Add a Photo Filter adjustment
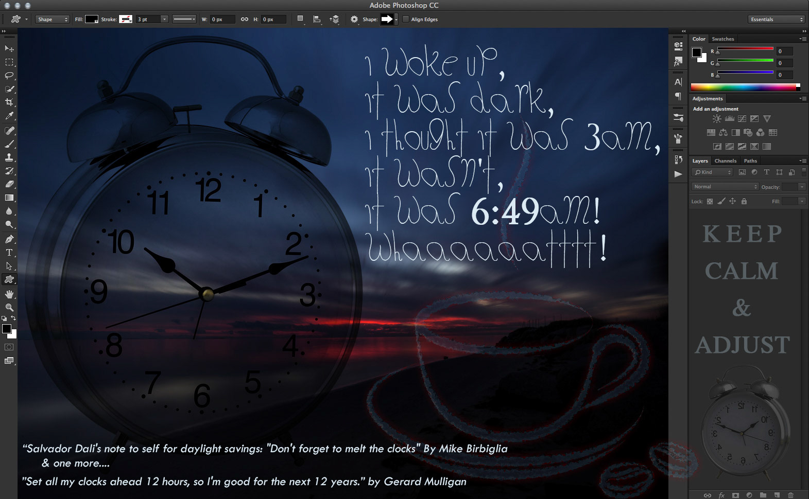809x499 pixels. click(x=748, y=133)
